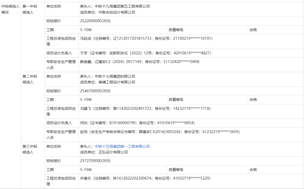The image size is (304, 189).
Task: Click 单位名称 label of first candidate
Action: tap(54, 6)
